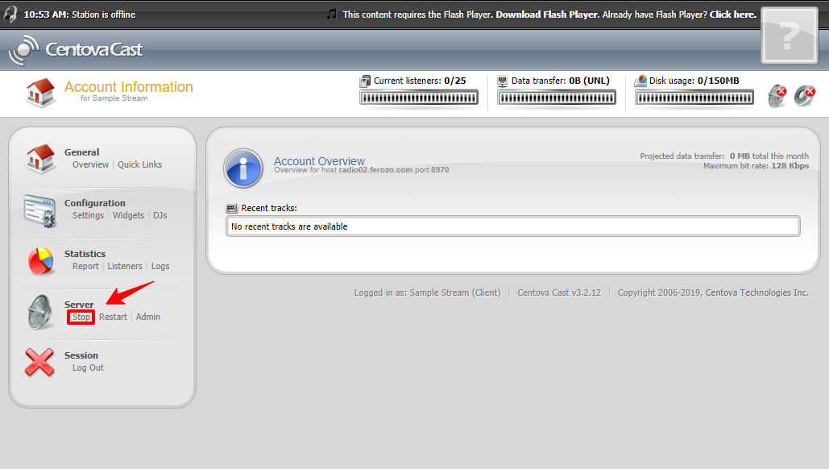This screenshot has width=829, height=469.
Task: Click the Data transfer meter bar
Action: pos(556,98)
